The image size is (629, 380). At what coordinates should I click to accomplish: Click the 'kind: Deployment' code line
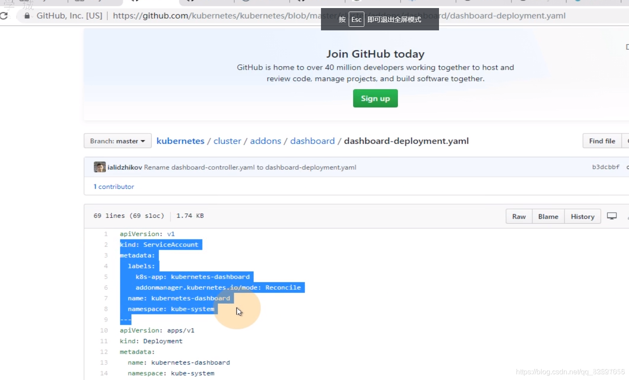151,341
